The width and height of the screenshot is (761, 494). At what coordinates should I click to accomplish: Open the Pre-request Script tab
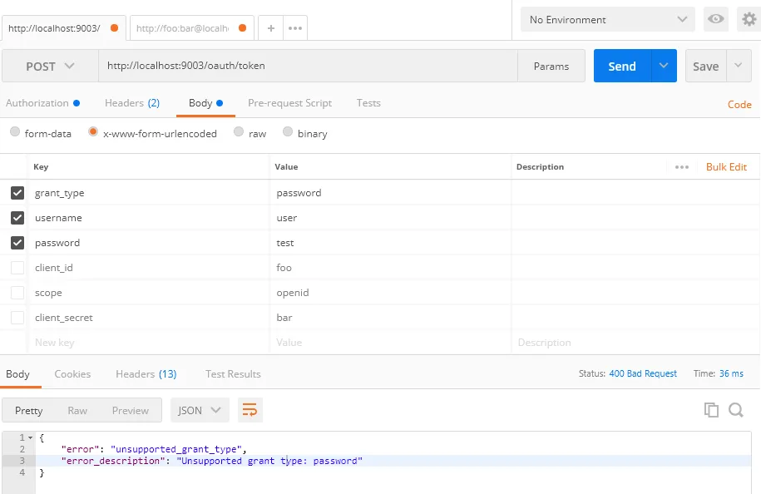tap(289, 103)
